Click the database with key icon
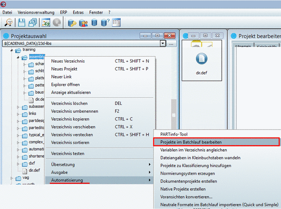Screen dimensions: 281x209 coord(72,23)
